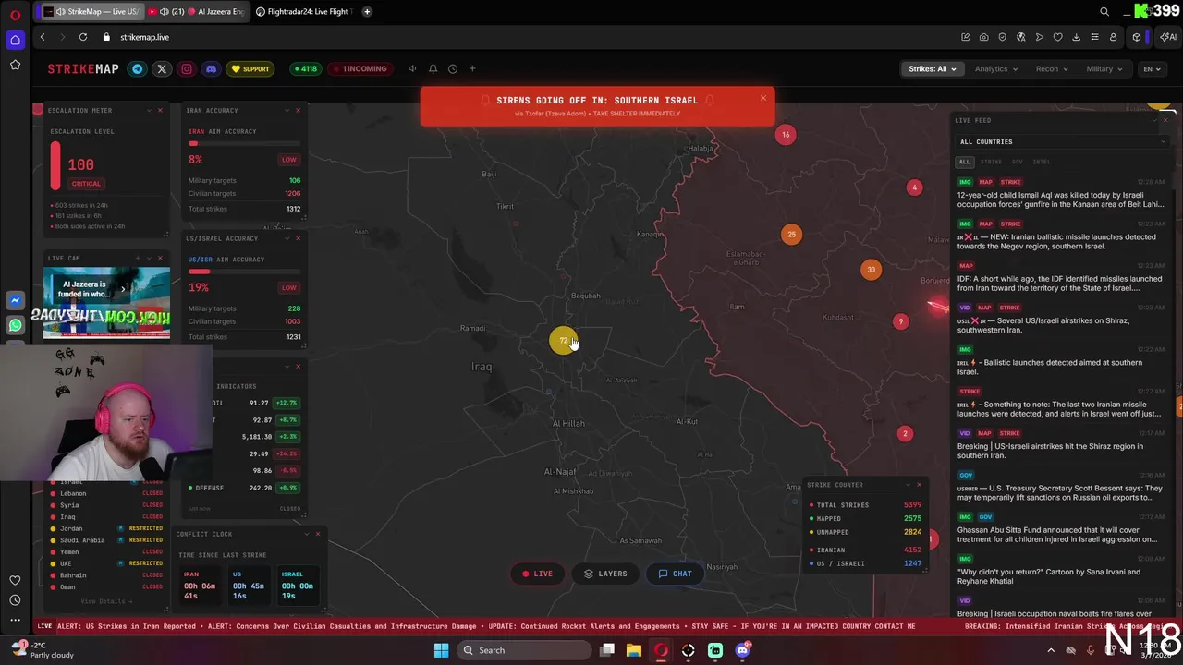Open the StrikeMap X (Twitter) icon
This screenshot has height=665, width=1183.
click(162, 68)
